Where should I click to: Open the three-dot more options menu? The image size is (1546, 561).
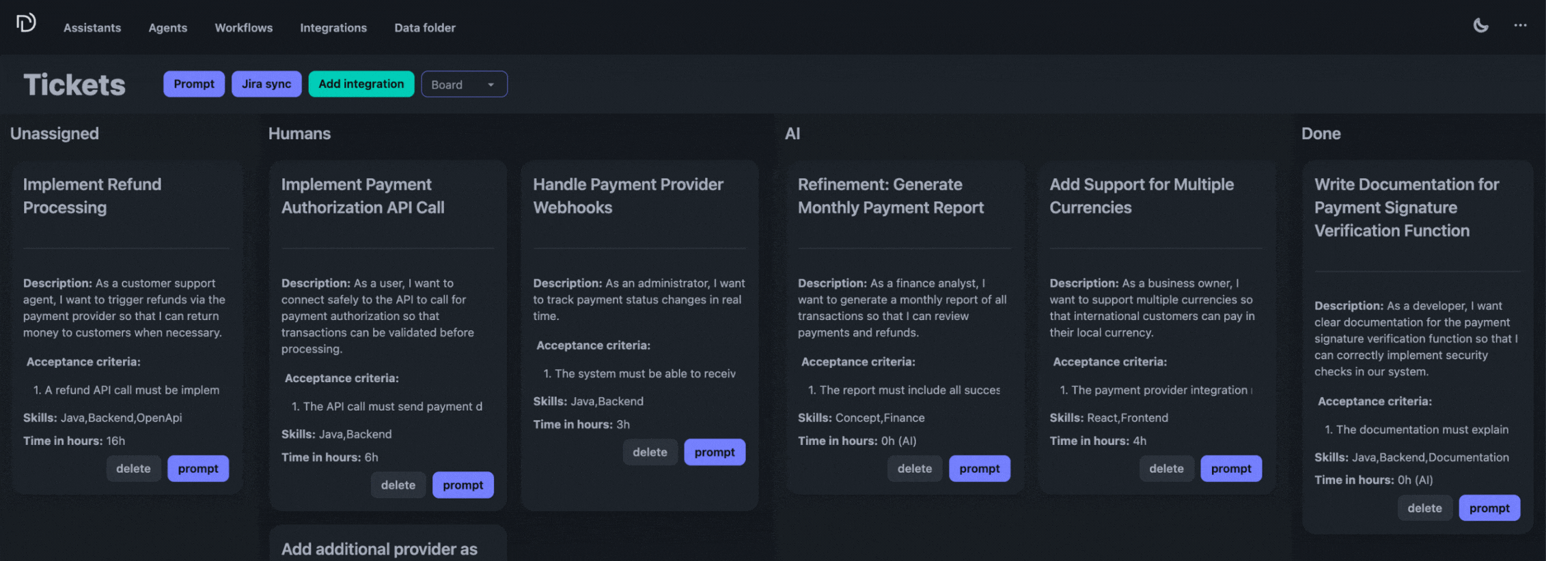[1520, 26]
